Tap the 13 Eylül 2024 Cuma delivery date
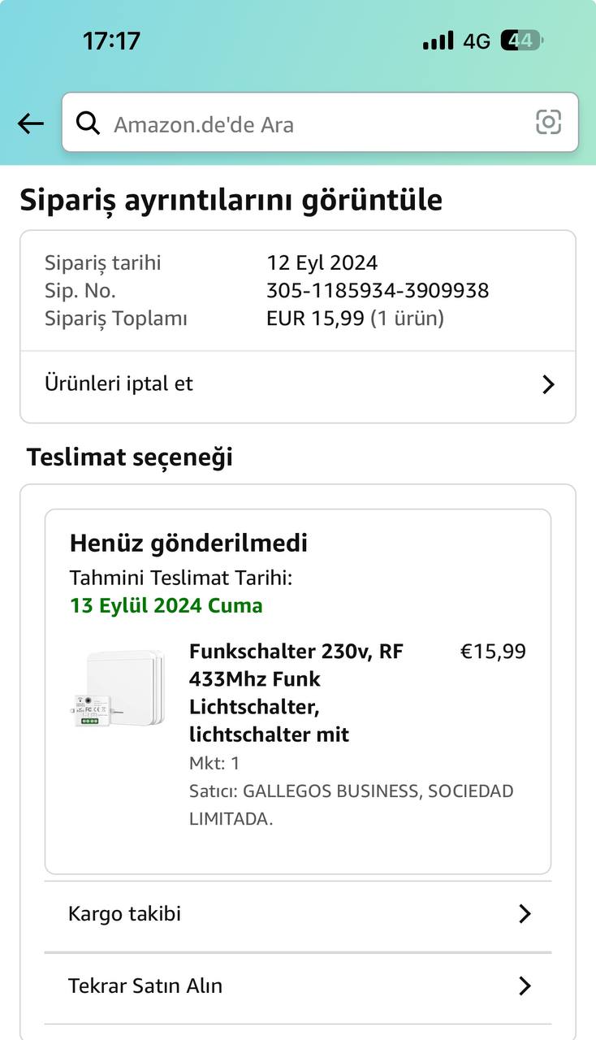The image size is (596, 1040). (x=166, y=606)
